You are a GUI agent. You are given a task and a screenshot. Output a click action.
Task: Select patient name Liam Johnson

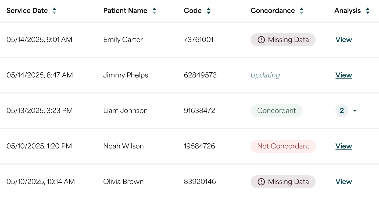[125, 111]
